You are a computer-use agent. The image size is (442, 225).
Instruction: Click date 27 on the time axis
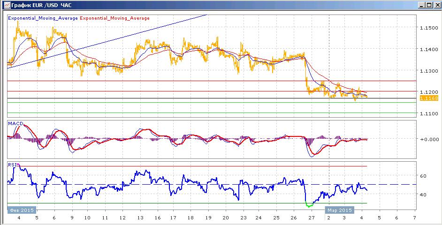(x=311, y=217)
